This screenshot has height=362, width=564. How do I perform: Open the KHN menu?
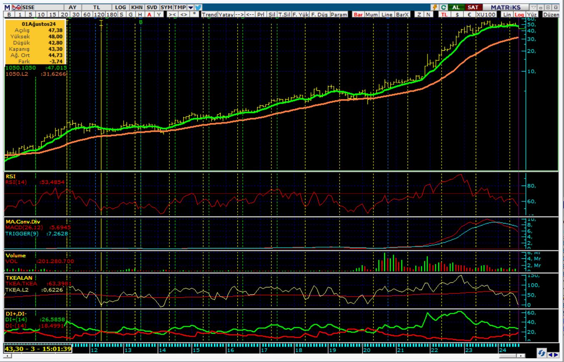[137, 7]
